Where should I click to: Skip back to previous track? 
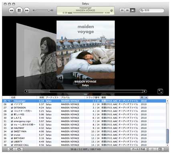click(12, 10)
